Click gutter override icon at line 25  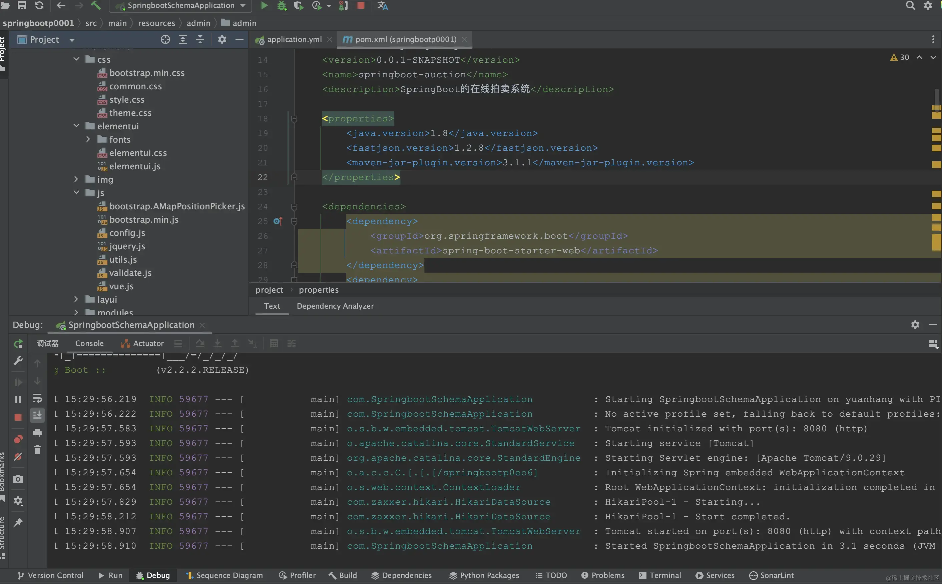click(278, 221)
